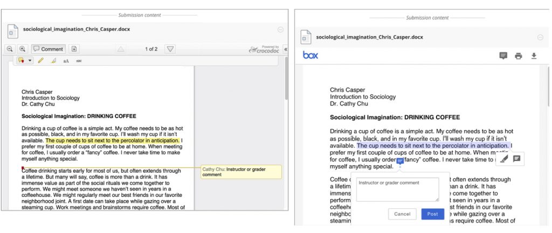Click the Powered by Crocodoc logo

264,50
